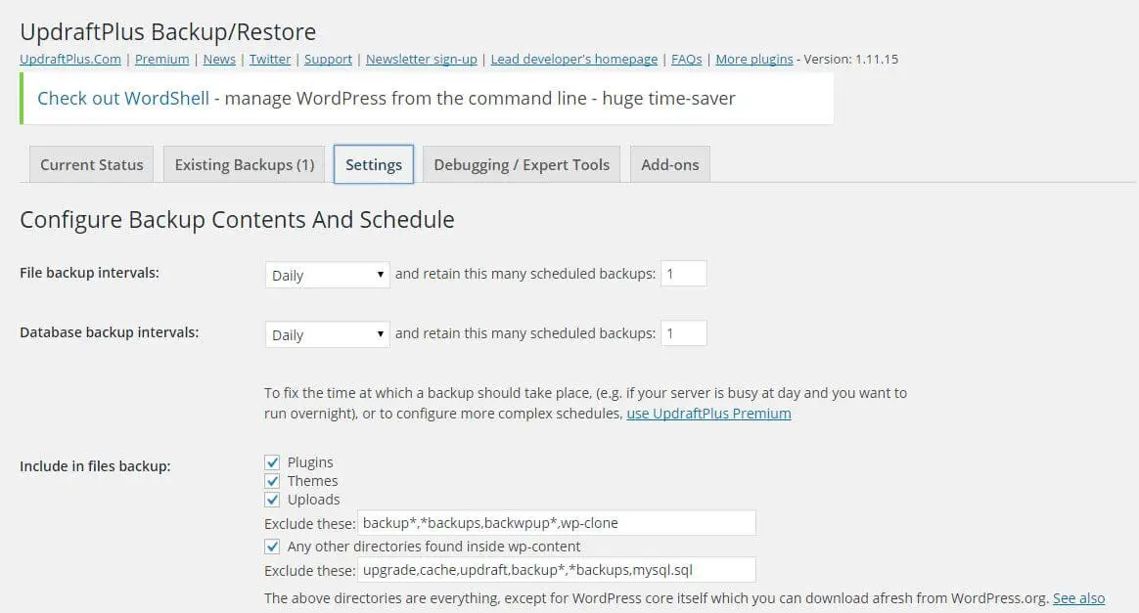Open the Database backup intervals dropdown

coord(326,334)
